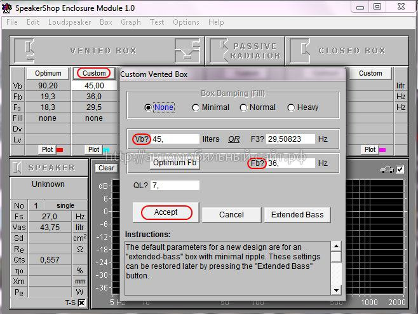
Task: Click the custom F3 value 29,5
Action: pos(94,107)
